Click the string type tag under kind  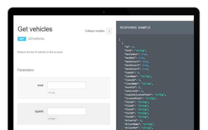click(x=51, y=93)
